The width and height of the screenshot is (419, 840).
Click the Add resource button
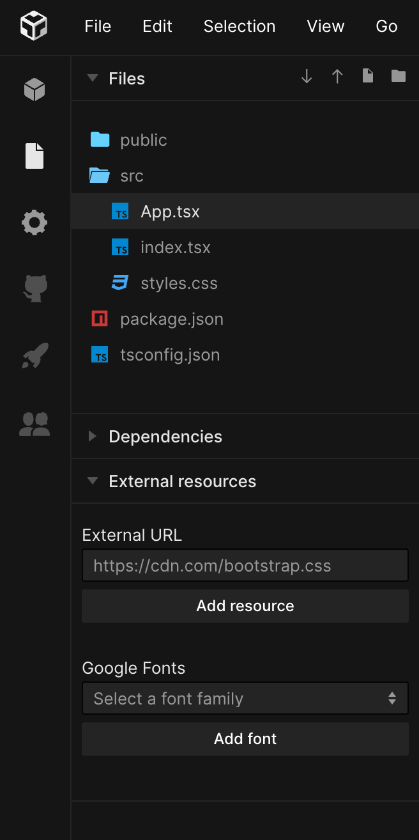pos(245,605)
